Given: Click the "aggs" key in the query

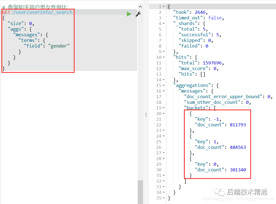Looking at the screenshot, I should tap(16, 29).
